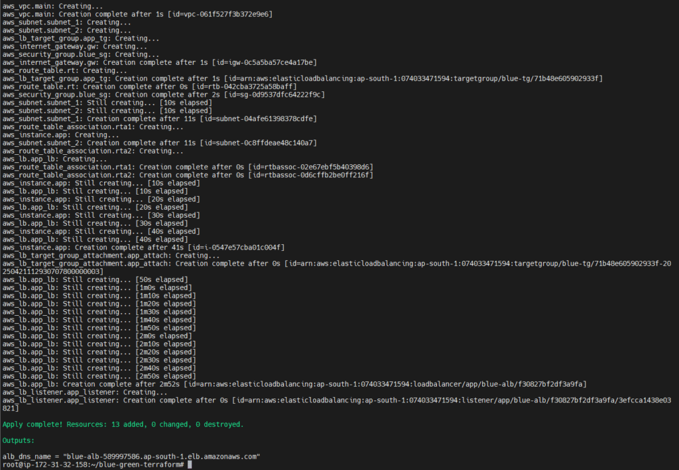Click the 'aws_instance.app: Creating...' line
The height and width of the screenshot is (470, 679).
(x=60, y=135)
